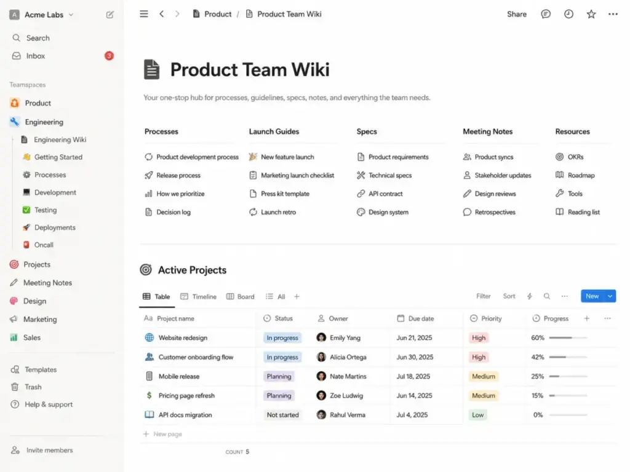Open the Low priority tag for API docs migration

(477, 415)
